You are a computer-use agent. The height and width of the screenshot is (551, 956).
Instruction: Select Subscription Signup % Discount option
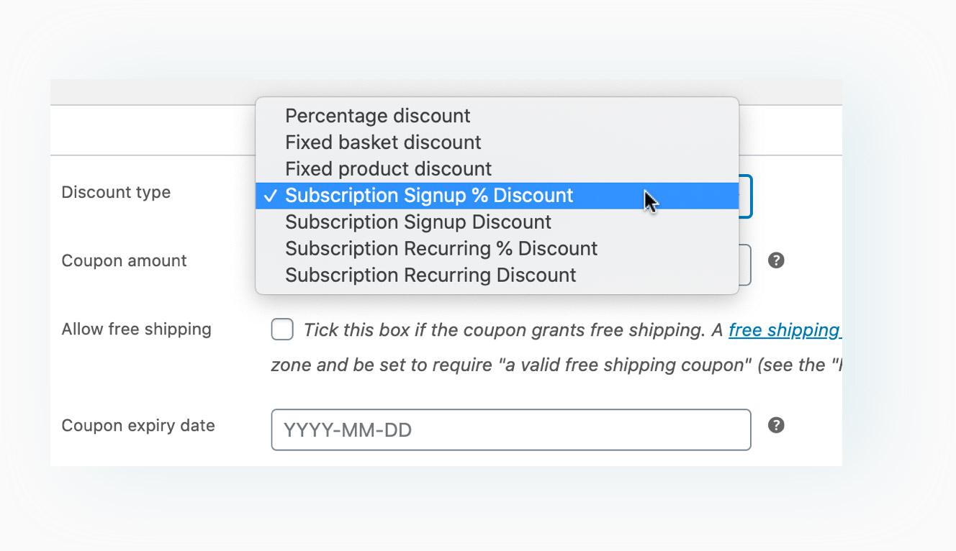click(497, 196)
